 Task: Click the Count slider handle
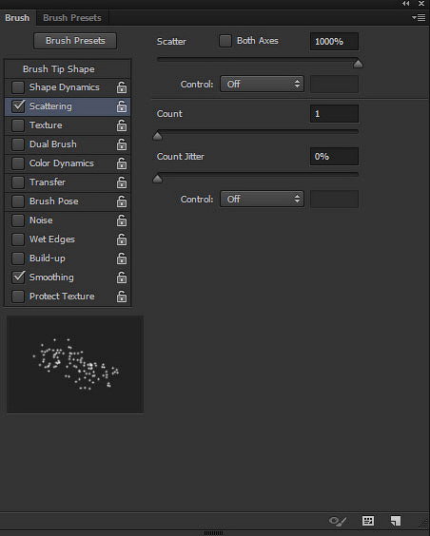[157, 137]
